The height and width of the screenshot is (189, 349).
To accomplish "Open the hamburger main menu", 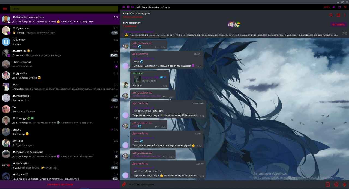I will point(5,9).
